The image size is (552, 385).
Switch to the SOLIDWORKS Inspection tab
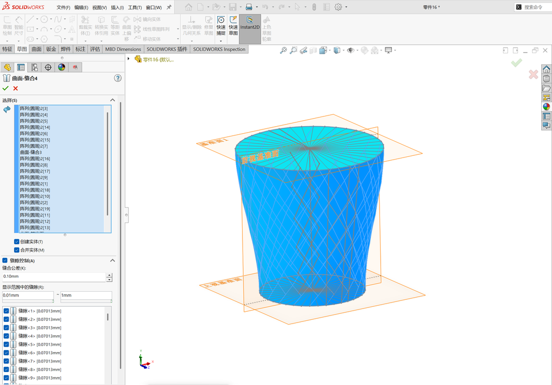[219, 49]
